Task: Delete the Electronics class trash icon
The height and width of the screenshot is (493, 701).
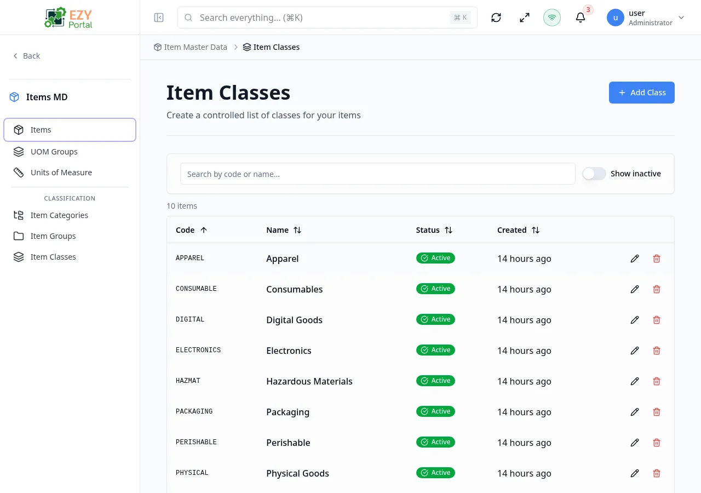Action: (x=657, y=351)
